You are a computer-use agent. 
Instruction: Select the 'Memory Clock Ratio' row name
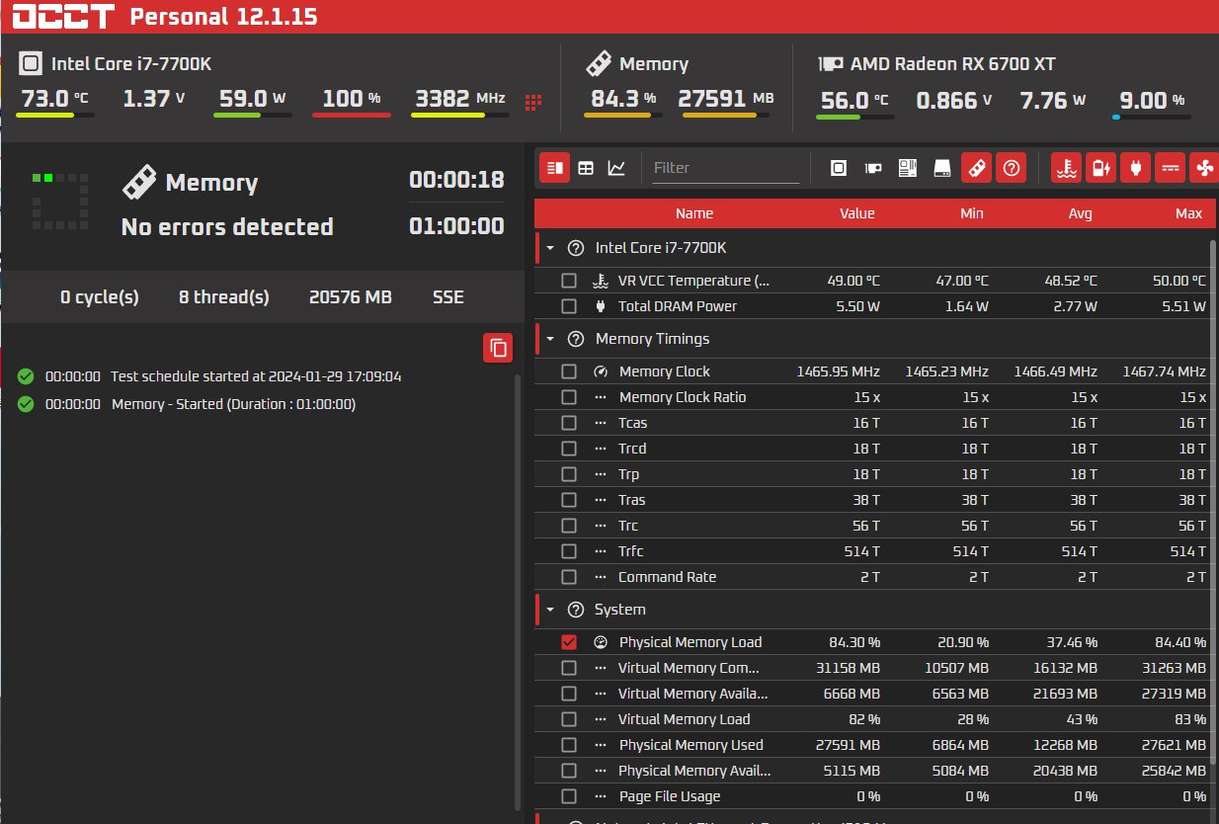click(x=683, y=397)
